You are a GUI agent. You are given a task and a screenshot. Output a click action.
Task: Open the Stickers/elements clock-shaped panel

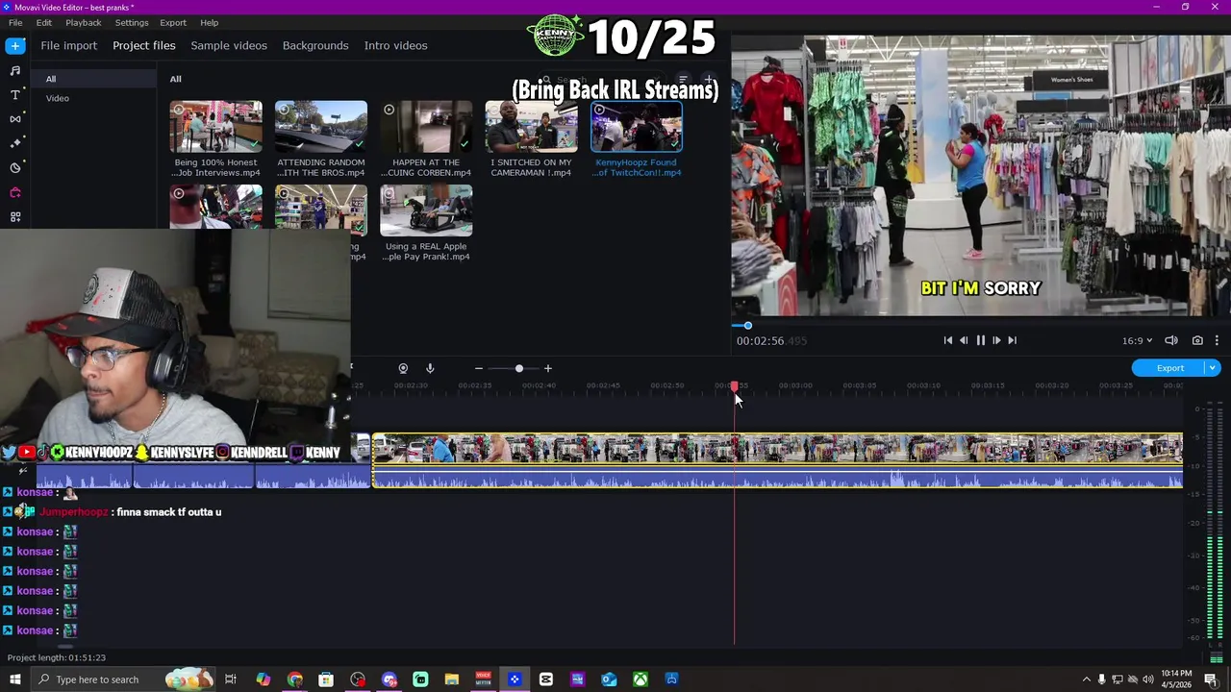tap(14, 167)
